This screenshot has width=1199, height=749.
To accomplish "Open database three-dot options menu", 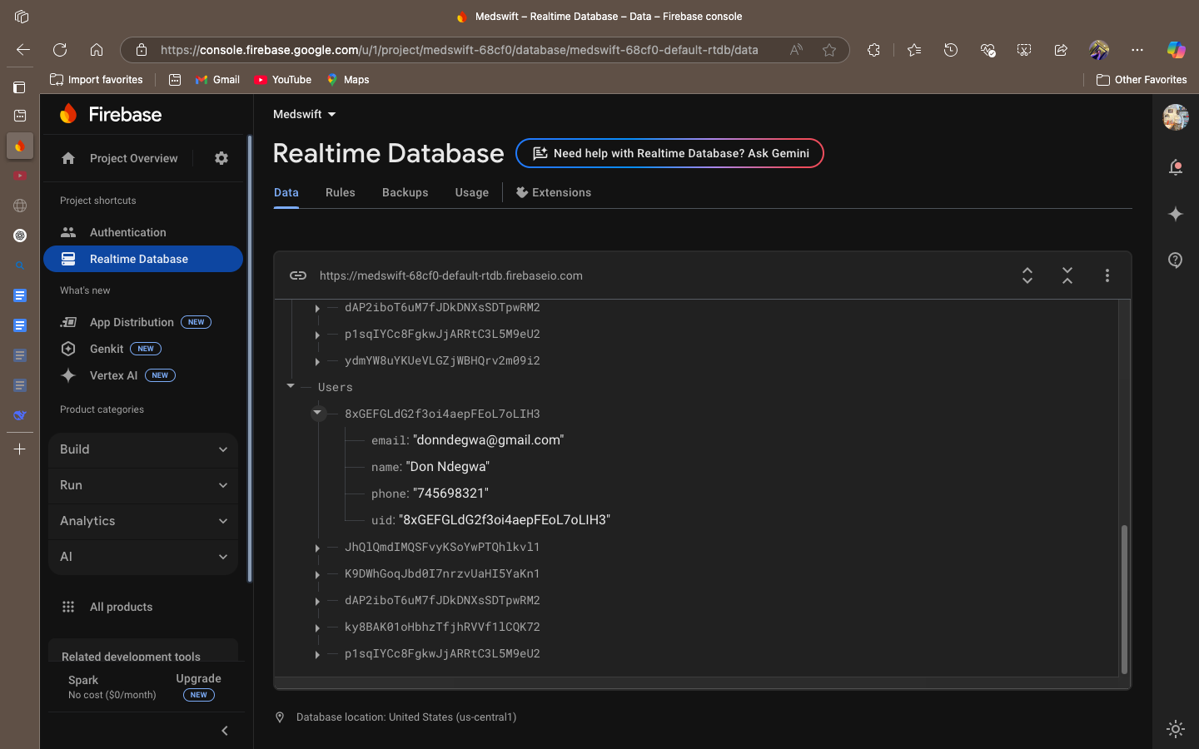I will click(x=1107, y=275).
